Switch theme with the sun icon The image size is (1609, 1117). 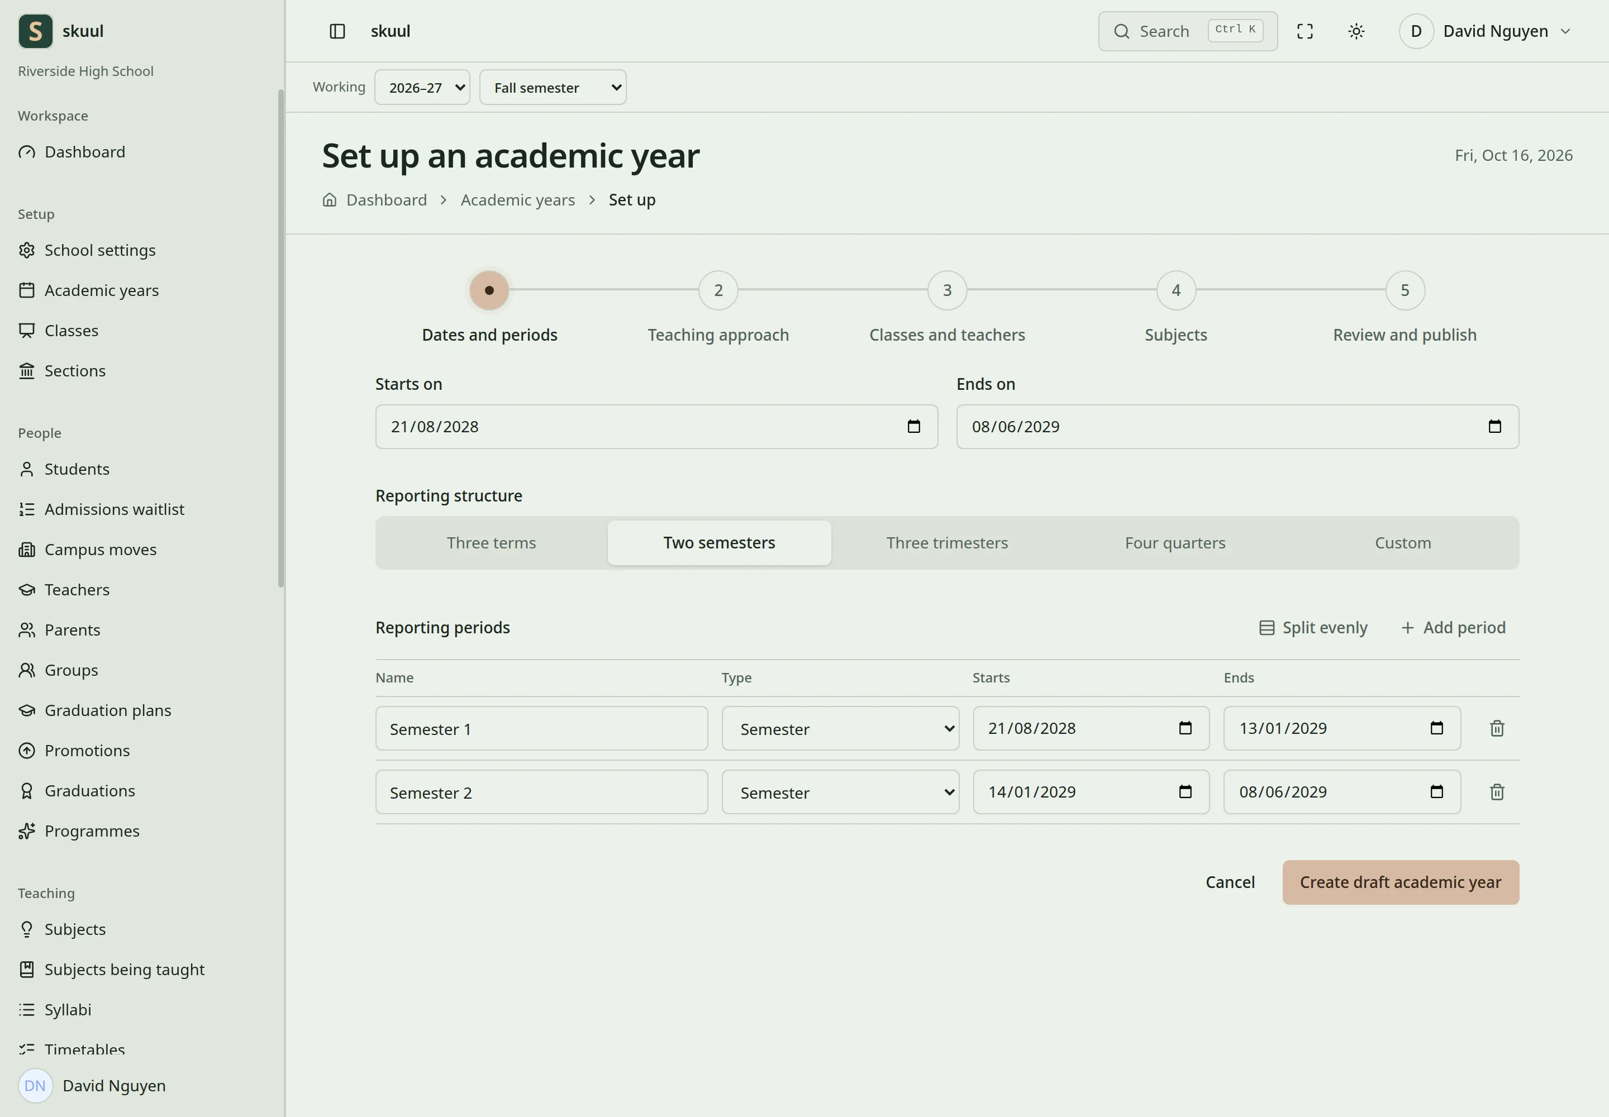tap(1356, 31)
